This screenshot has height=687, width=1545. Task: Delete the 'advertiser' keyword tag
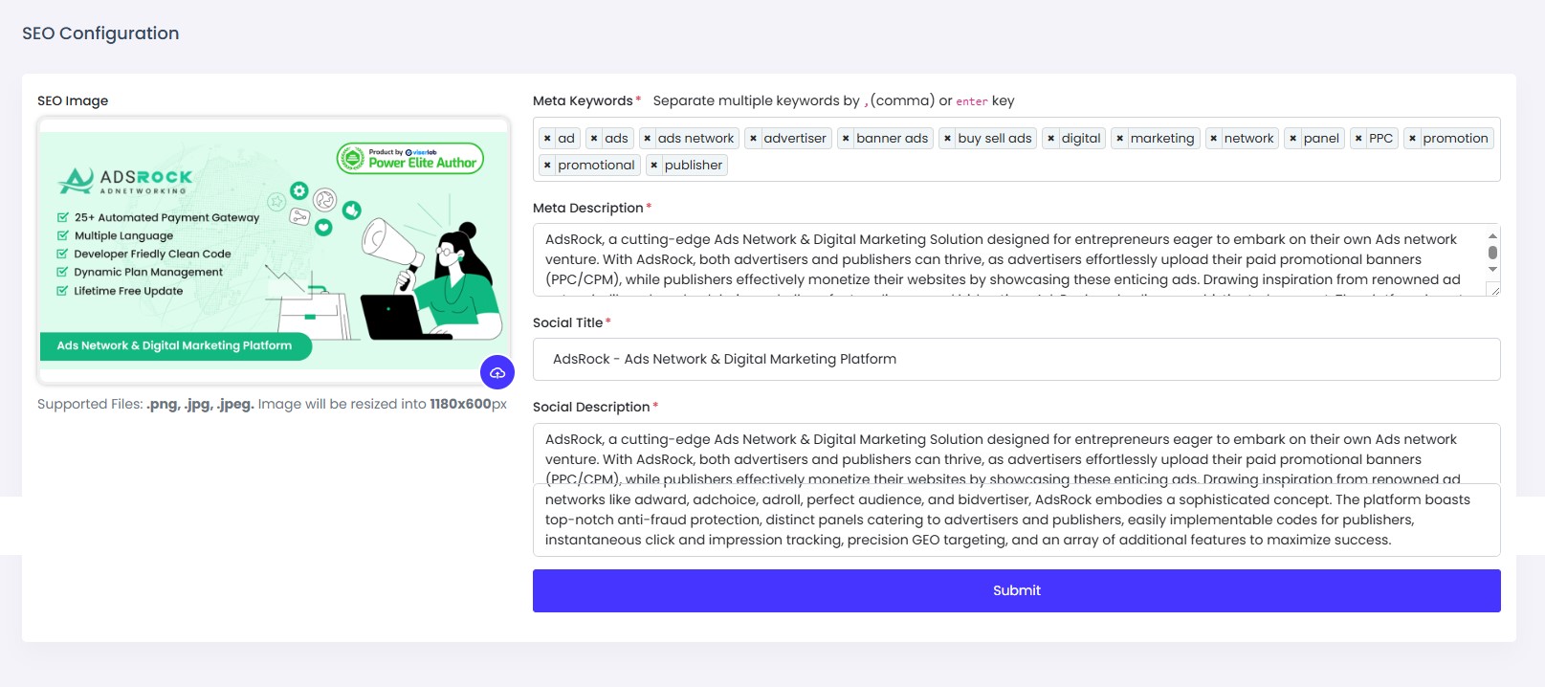tap(753, 139)
